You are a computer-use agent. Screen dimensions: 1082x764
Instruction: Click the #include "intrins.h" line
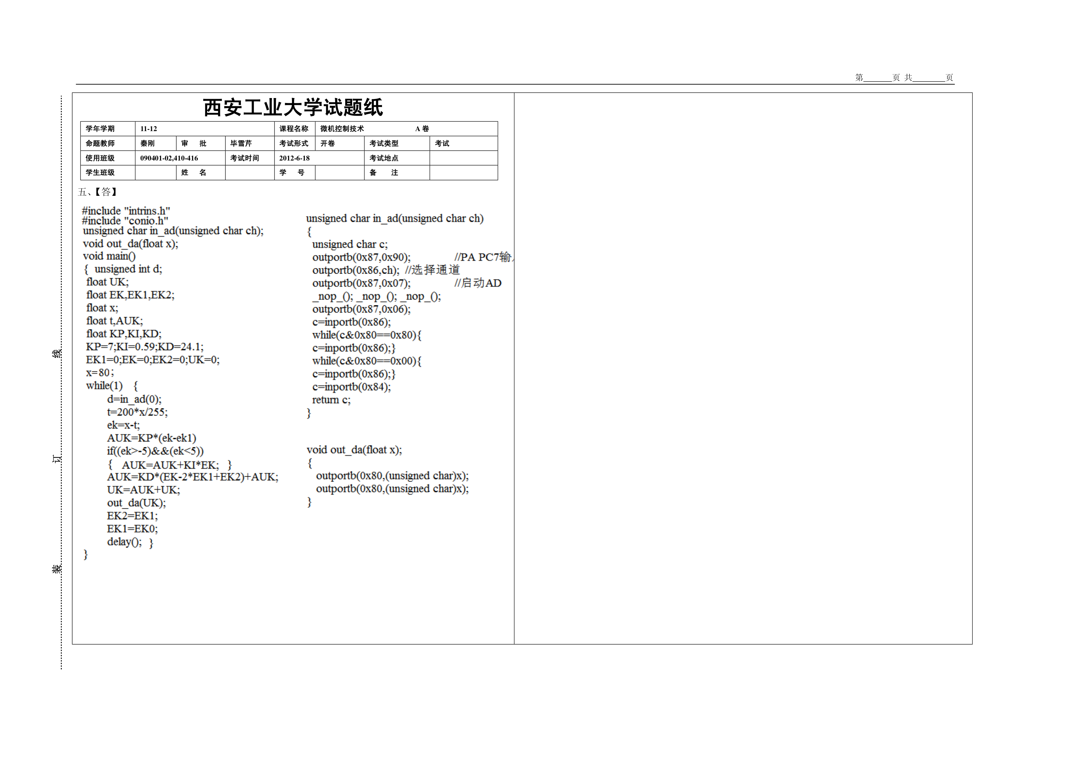coord(126,211)
